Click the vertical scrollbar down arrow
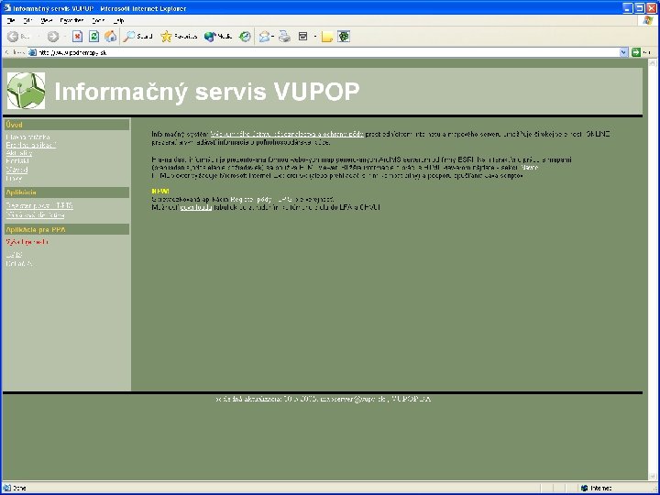 (652, 476)
